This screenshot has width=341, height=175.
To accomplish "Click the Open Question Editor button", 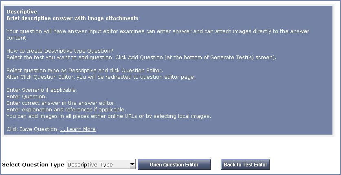I will 174,164.
